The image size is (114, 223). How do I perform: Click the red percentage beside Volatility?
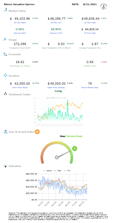pos(103,62)
